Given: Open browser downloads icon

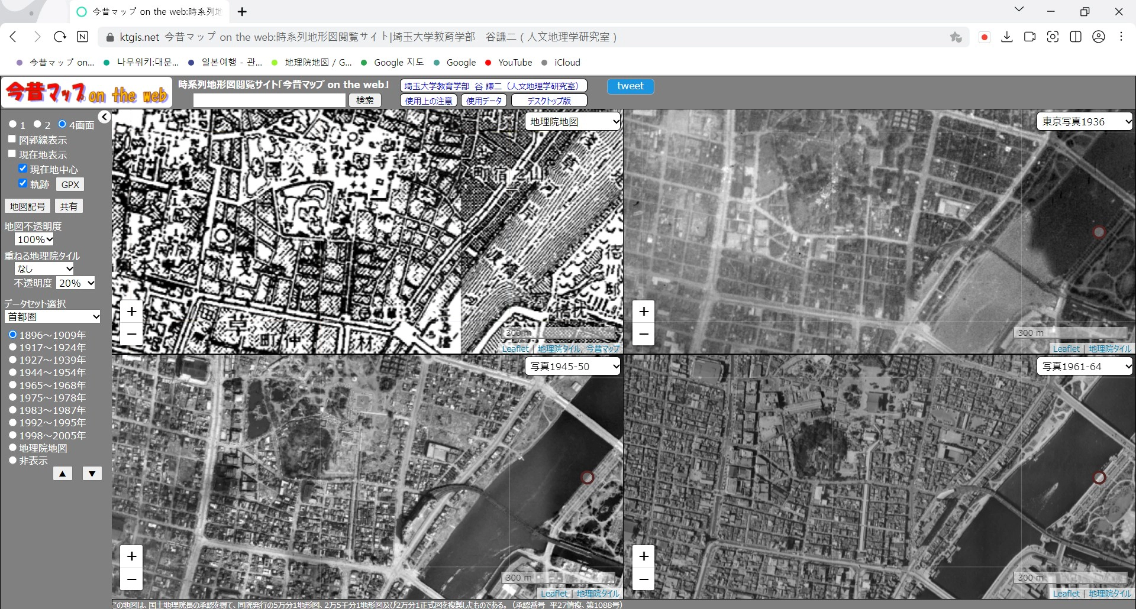Looking at the screenshot, I should [x=1006, y=37].
